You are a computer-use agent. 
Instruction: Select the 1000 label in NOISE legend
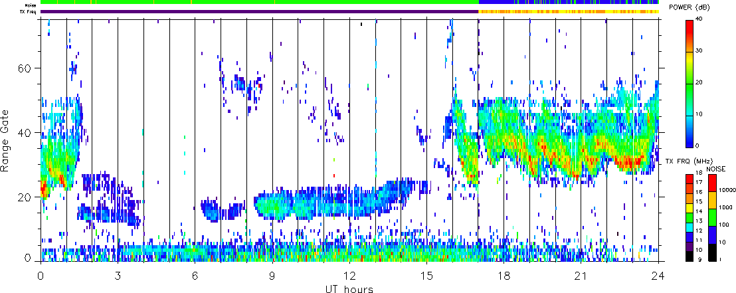point(725,207)
